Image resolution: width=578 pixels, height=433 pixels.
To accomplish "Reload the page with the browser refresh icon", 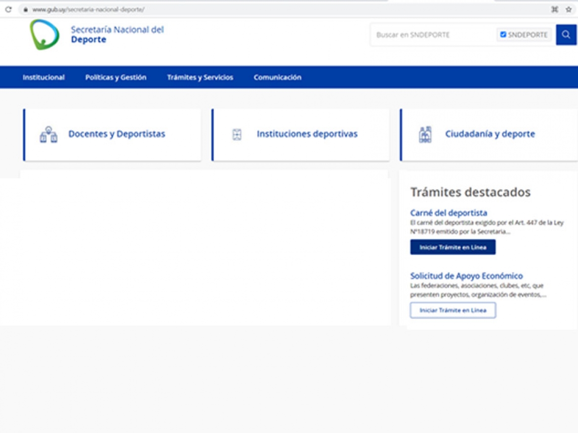I will coord(8,9).
